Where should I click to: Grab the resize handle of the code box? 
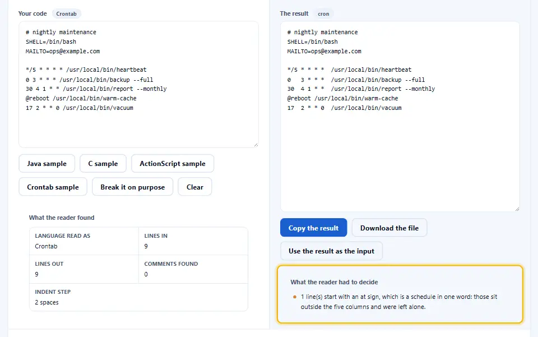click(x=256, y=145)
